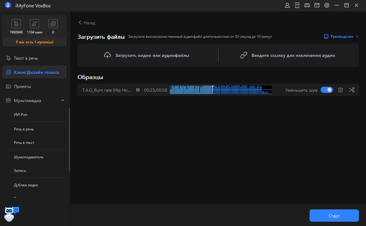Screen dimensions: 366x226
Task: Click the Уменьшить шум label
Action: [x=301, y=90]
